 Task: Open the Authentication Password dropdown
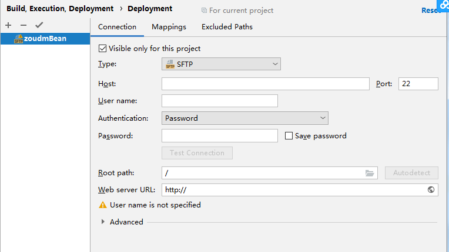click(244, 118)
